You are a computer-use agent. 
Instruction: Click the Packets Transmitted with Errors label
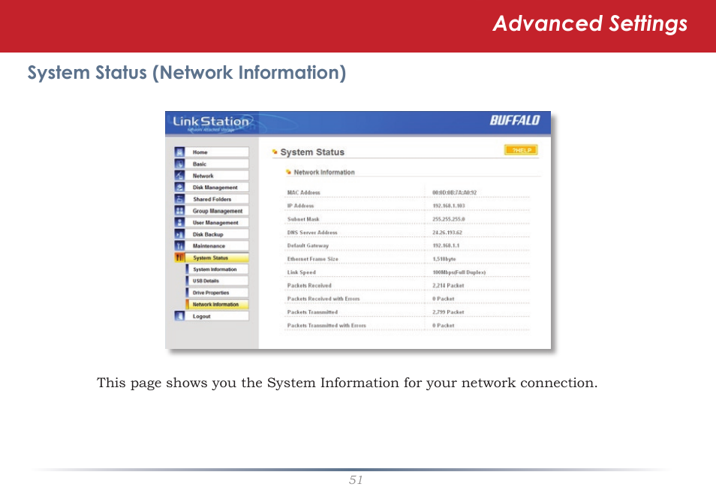326,325
